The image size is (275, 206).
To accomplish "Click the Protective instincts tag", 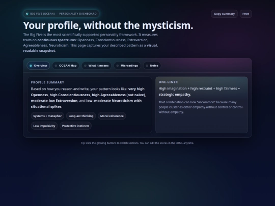I will (x=75, y=126).
